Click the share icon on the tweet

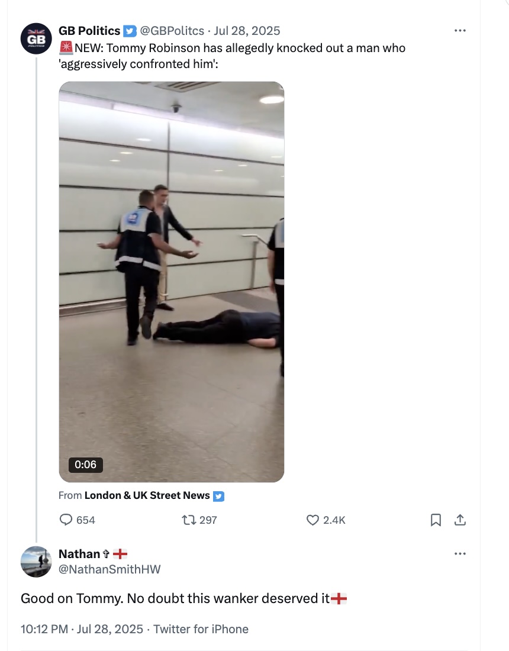(460, 520)
